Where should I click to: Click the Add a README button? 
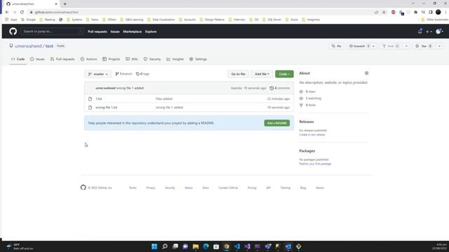277,123
